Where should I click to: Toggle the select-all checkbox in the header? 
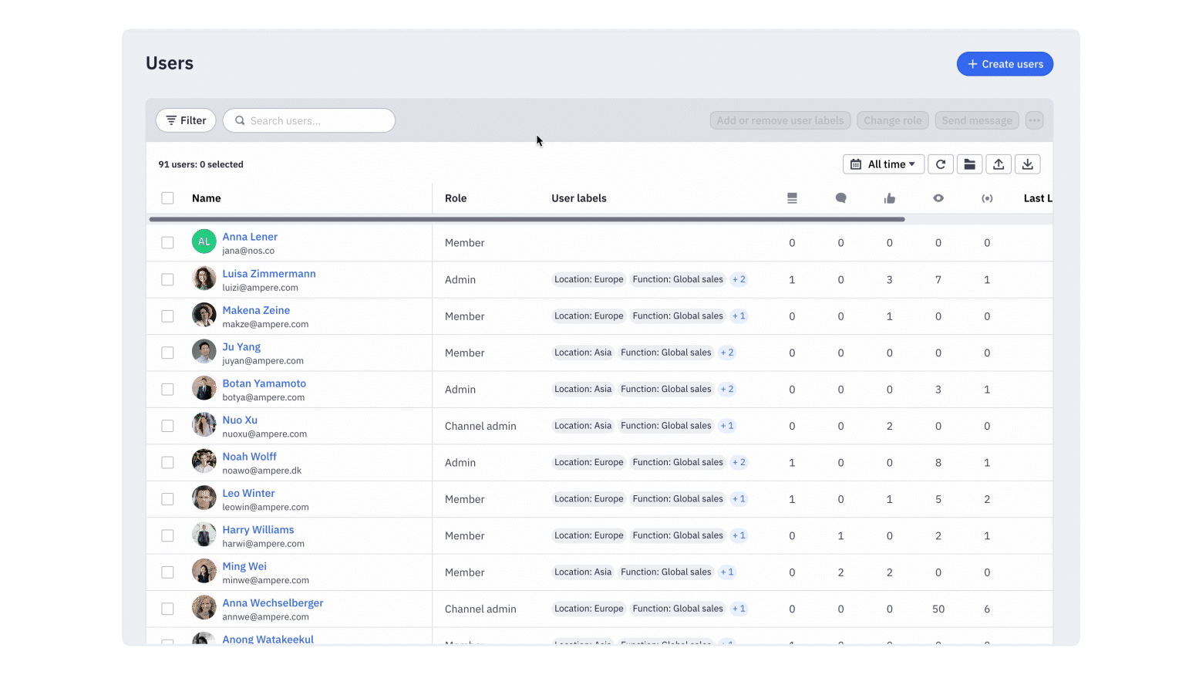point(167,197)
